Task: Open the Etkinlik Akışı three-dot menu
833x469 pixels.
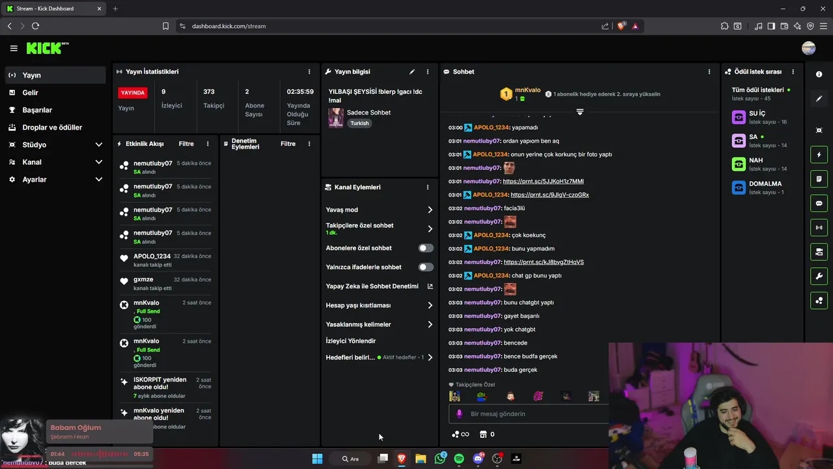Action: [x=208, y=144]
